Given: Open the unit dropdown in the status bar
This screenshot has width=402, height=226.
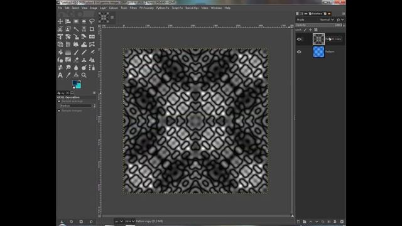Looking at the screenshot, I should 119,221.
